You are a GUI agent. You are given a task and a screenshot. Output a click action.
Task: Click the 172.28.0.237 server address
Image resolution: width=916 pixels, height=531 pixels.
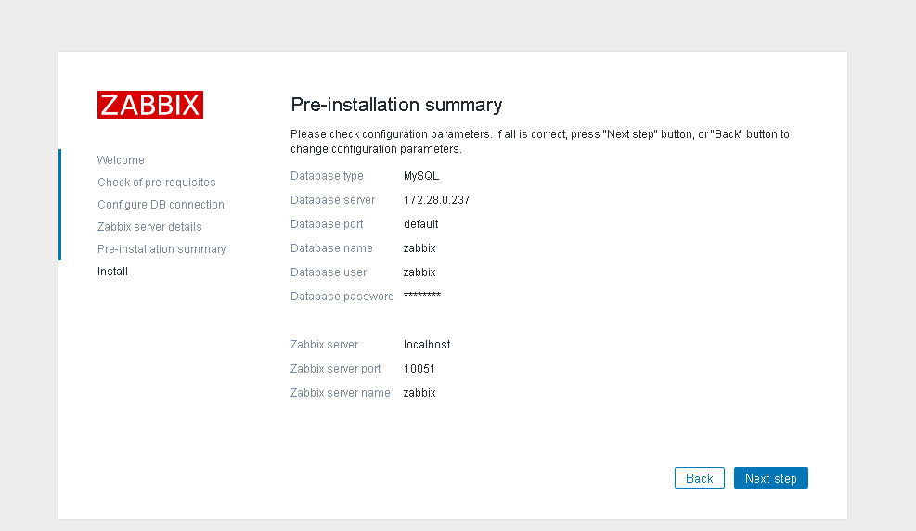436,199
